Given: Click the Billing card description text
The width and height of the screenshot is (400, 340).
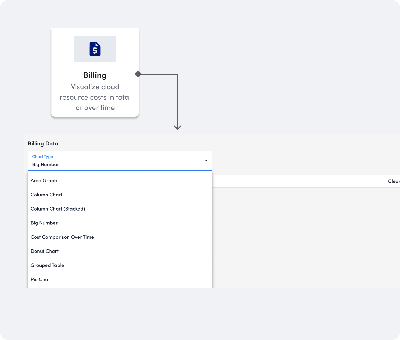Looking at the screenshot, I should (95, 97).
